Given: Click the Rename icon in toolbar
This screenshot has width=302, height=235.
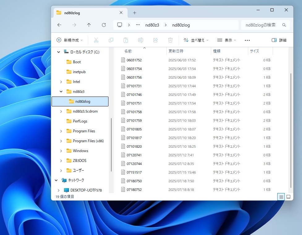Looking at the screenshot, I should (x=141, y=40).
